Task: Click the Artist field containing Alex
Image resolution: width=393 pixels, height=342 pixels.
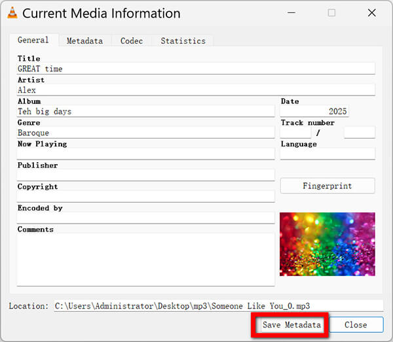Action: coord(196,90)
